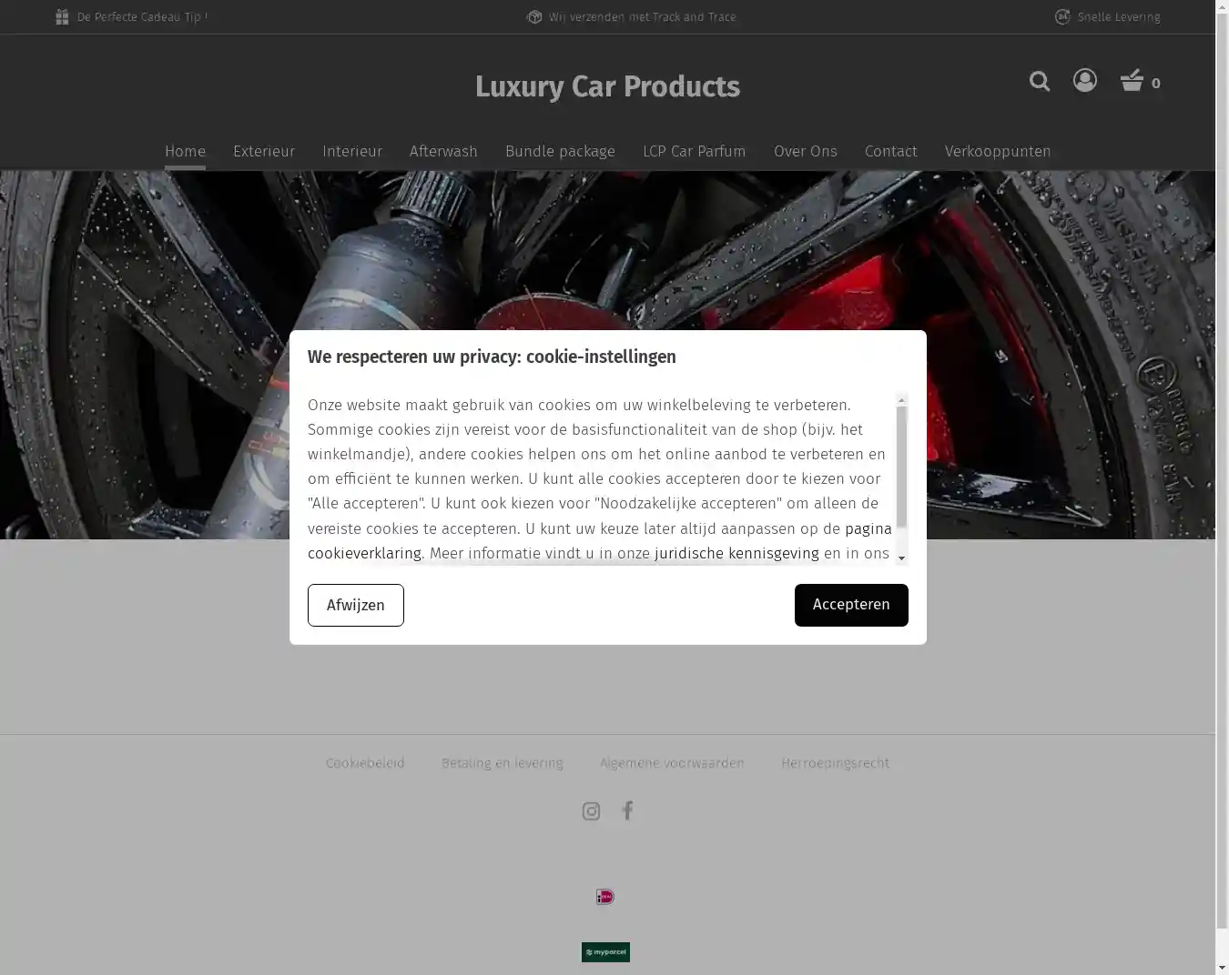
Task: Click the Snelle Levering clock icon
Action: [1062, 17]
